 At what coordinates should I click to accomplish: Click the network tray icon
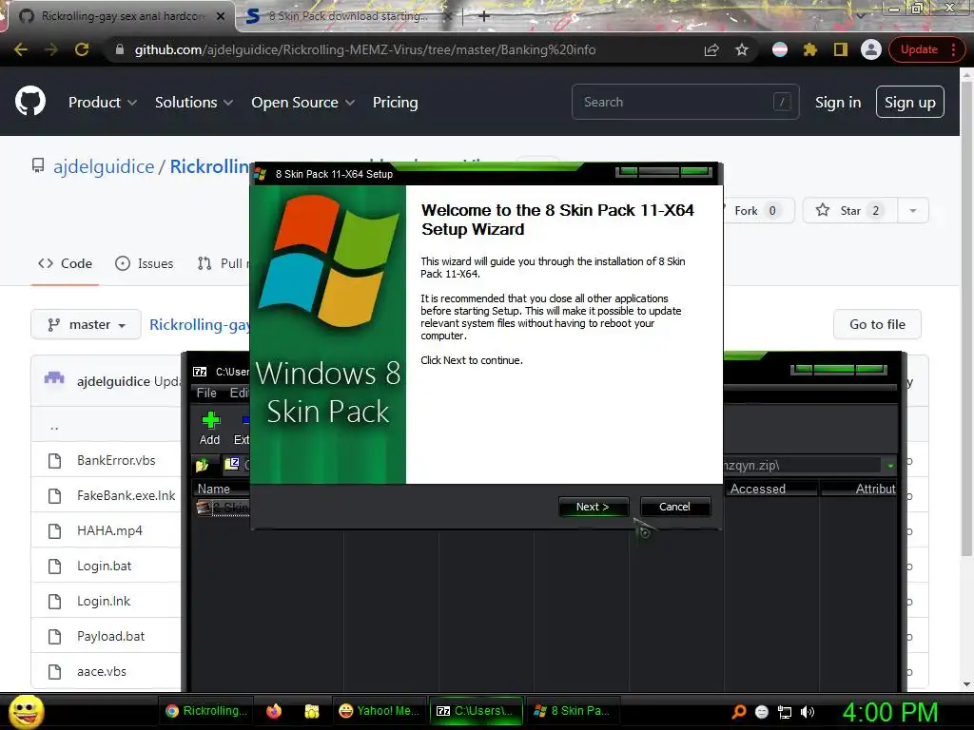click(x=785, y=712)
